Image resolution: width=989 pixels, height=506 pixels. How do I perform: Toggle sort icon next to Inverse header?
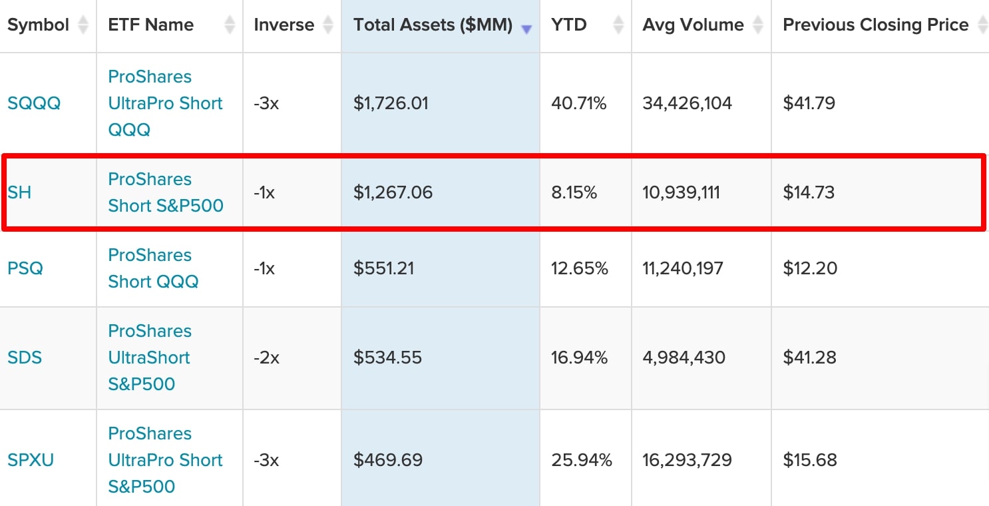click(x=328, y=25)
